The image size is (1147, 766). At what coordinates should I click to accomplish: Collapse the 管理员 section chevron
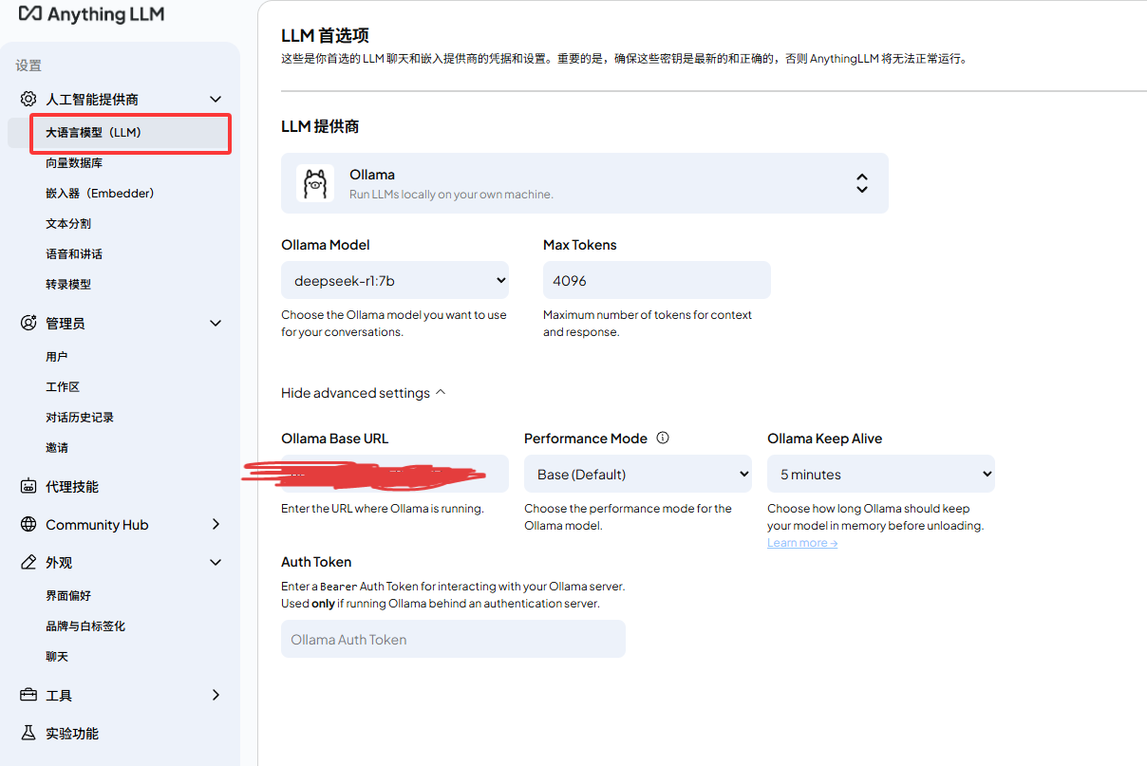click(x=216, y=323)
